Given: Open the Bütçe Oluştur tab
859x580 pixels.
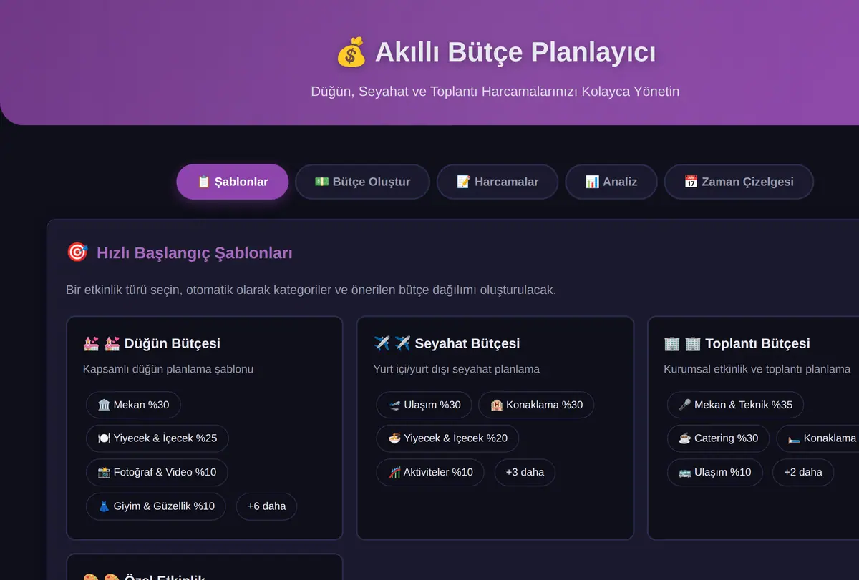Looking at the screenshot, I should (x=362, y=182).
